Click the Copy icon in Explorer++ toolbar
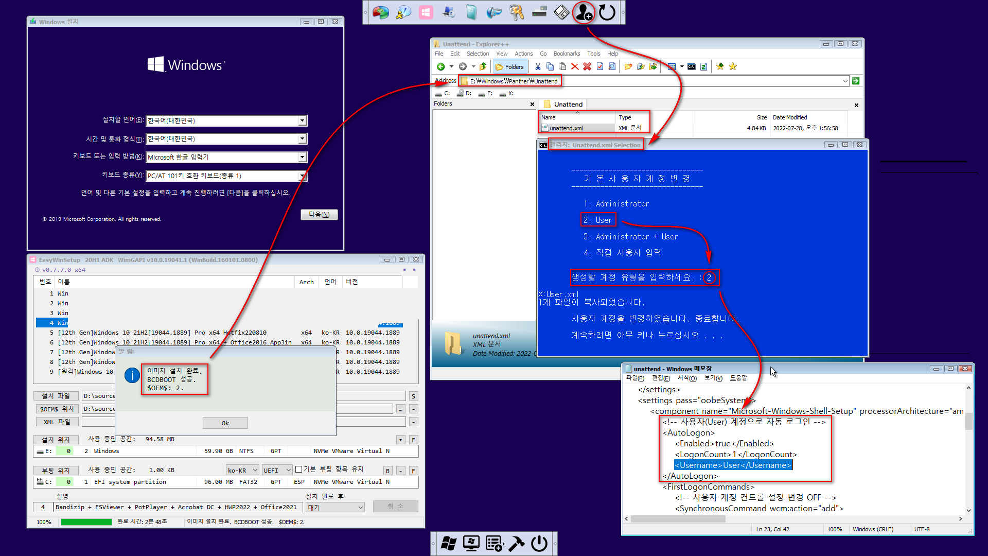Viewport: 988px width, 556px height. [550, 66]
